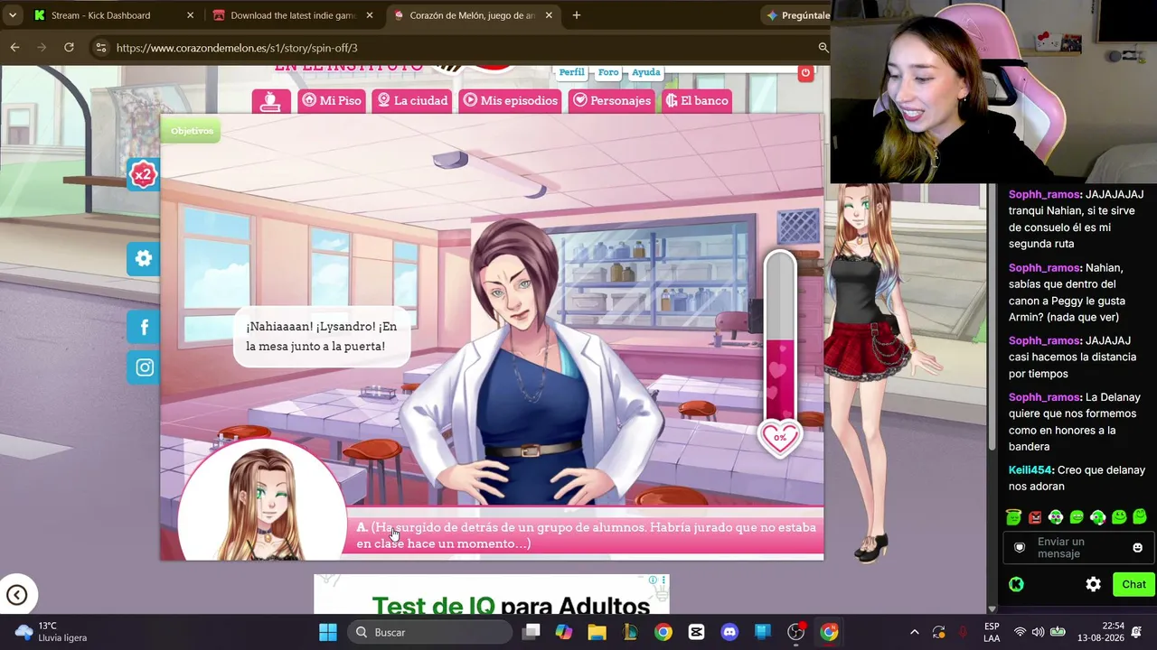Open La ciudad menu
Viewport: 1157px width, 650px height.
[412, 100]
